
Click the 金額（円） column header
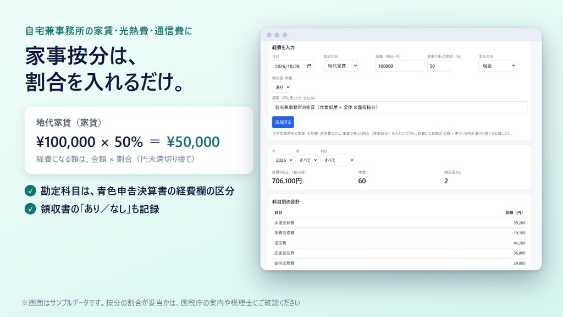[x=515, y=212]
